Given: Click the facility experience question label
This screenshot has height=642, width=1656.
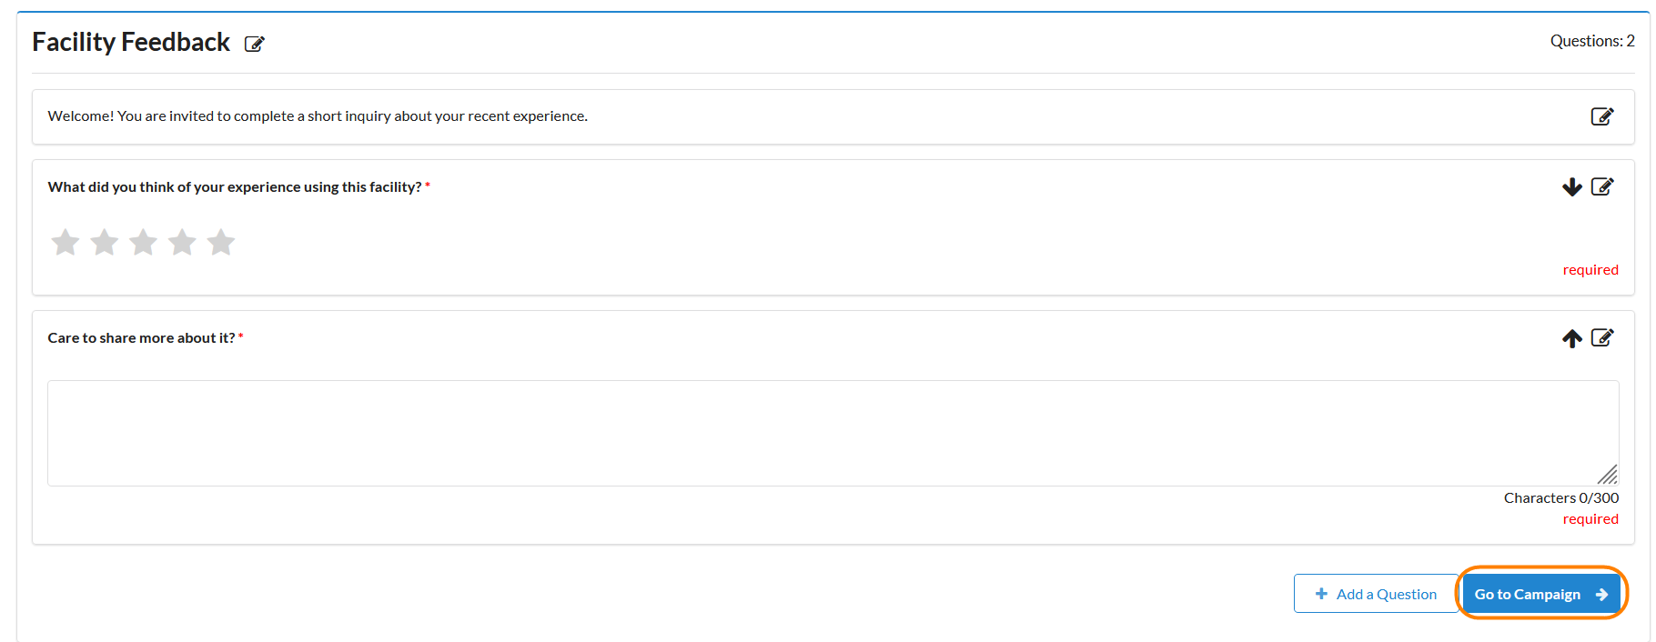Looking at the screenshot, I should click(235, 187).
